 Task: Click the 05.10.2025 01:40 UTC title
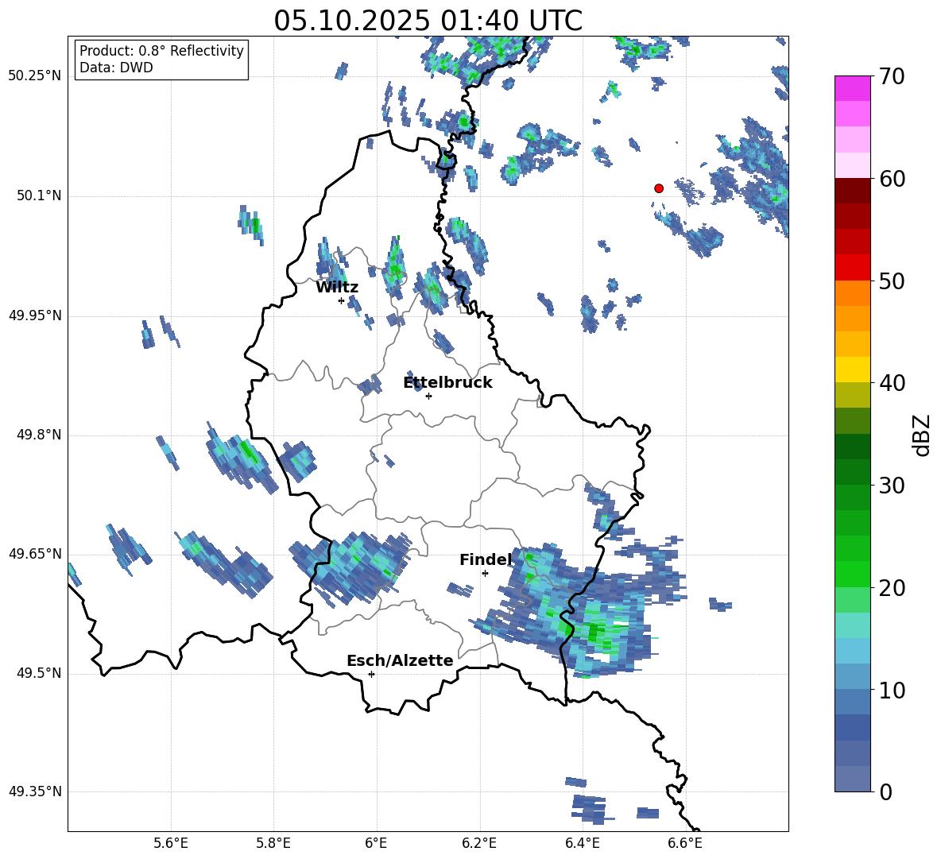428,21
